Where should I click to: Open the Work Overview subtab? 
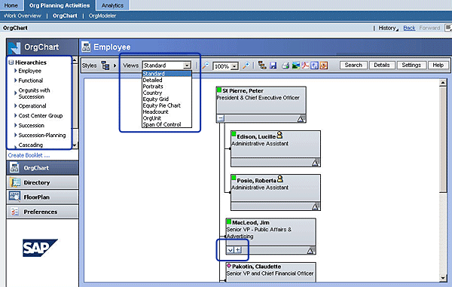click(23, 16)
